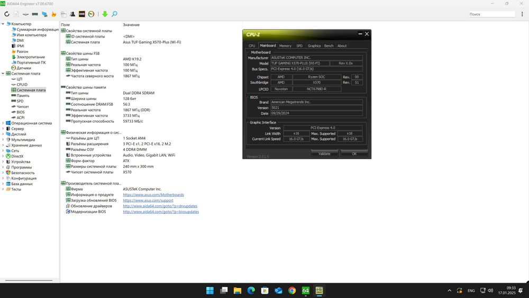Click Validate button in CPU-Z
Image resolution: width=529 pixels, height=298 pixels.
(x=324, y=153)
